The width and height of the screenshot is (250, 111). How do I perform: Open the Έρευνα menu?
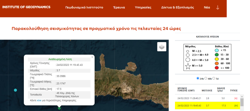(119, 7)
